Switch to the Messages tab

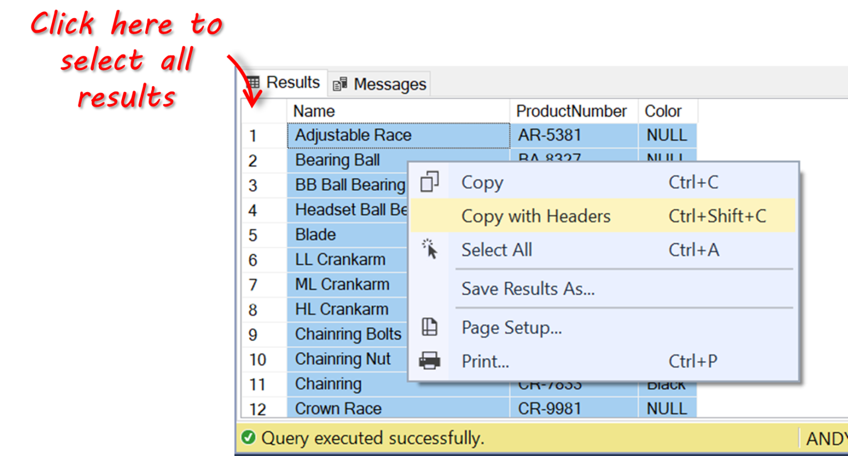pyautogui.click(x=379, y=83)
